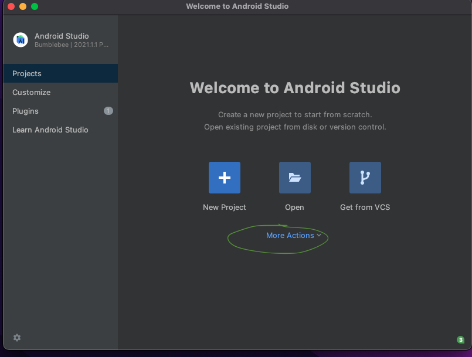Minimize the window with the yellow button
The width and height of the screenshot is (472, 357).
[23, 6]
